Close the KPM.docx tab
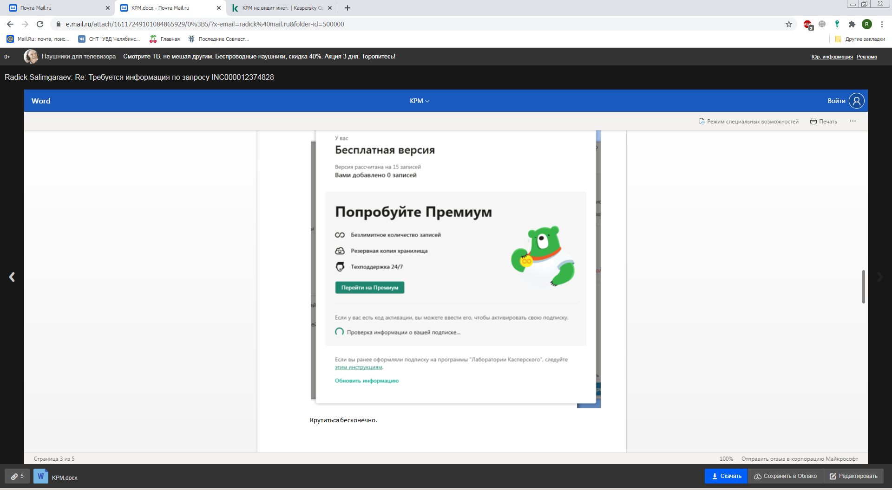892x490 pixels. pos(219,8)
